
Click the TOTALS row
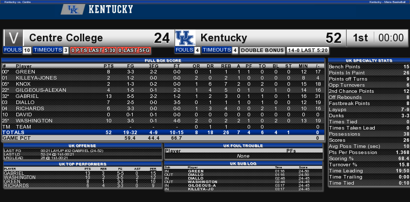point(163,132)
